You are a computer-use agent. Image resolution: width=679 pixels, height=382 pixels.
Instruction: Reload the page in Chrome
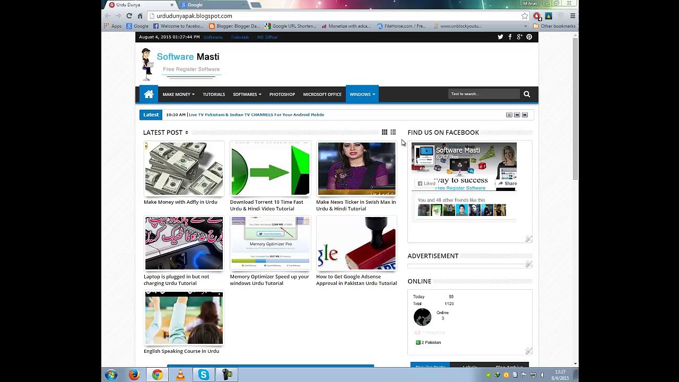coord(129,16)
